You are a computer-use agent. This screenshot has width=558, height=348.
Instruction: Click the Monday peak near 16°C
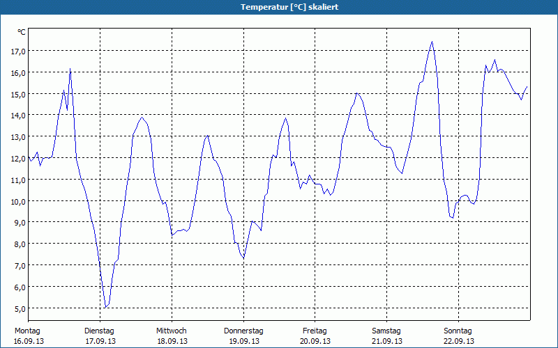click(x=70, y=69)
